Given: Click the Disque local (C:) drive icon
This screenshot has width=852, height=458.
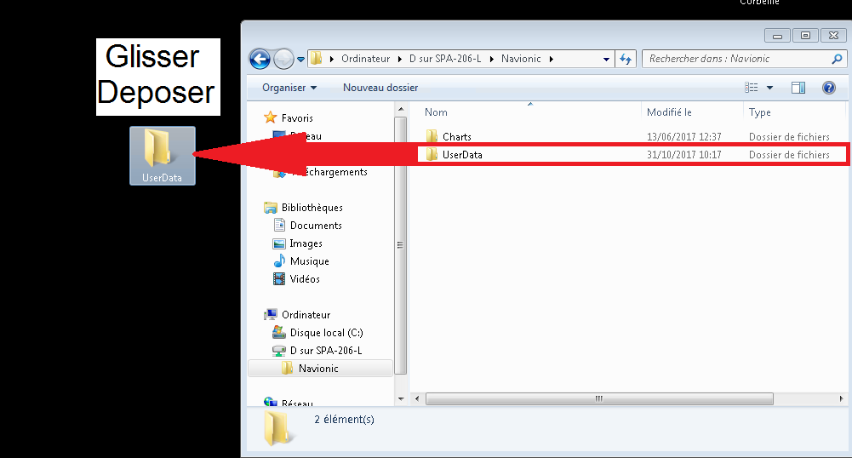Looking at the screenshot, I should [278, 332].
